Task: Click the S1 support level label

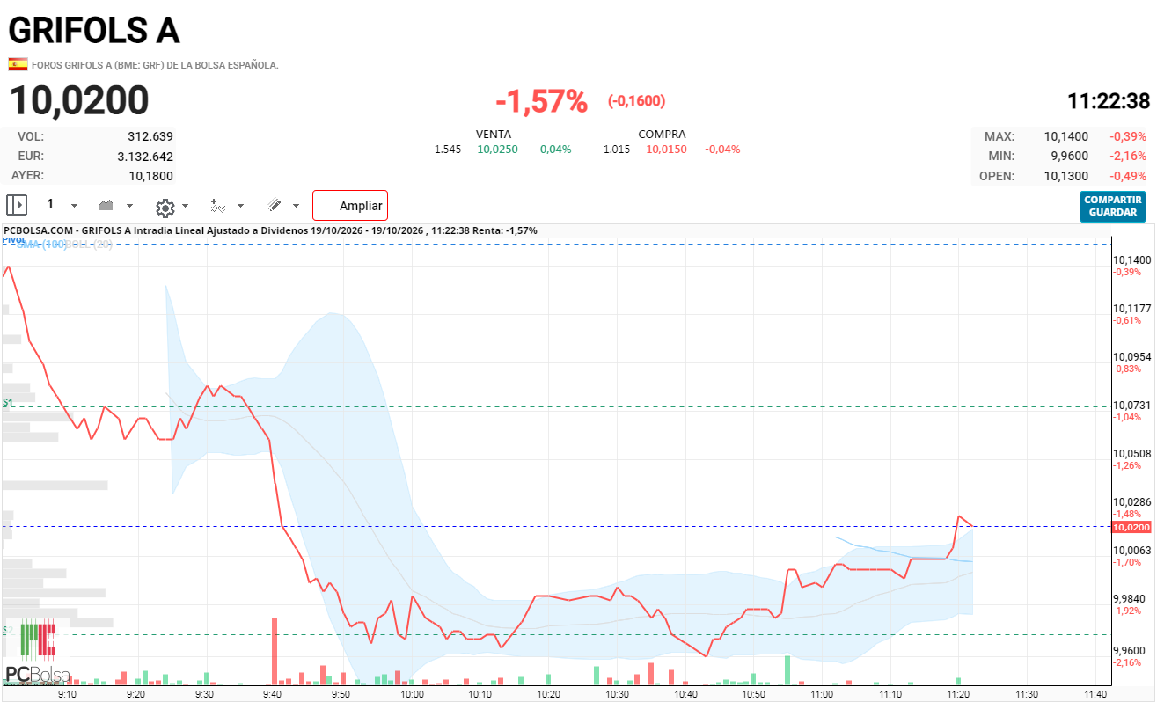Action: click(x=7, y=402)
